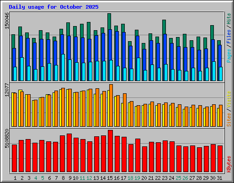Image resolution: width=234 pixels, height=183 pixels.
Task: Click day label 9 on x-axis
Action: tap(70, 178)
